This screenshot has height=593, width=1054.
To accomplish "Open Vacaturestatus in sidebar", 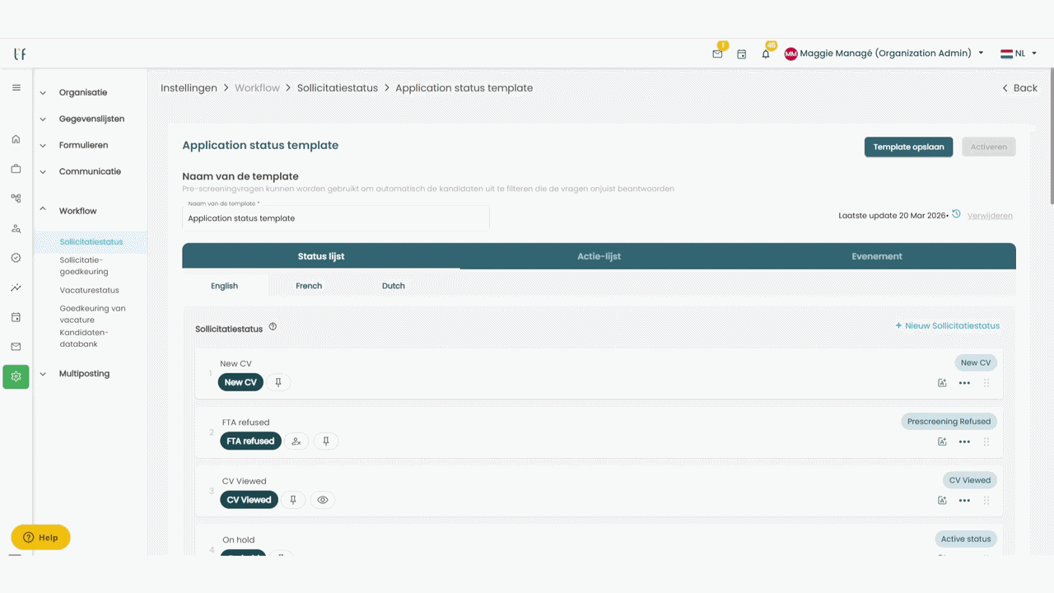I will click(89, 290).
